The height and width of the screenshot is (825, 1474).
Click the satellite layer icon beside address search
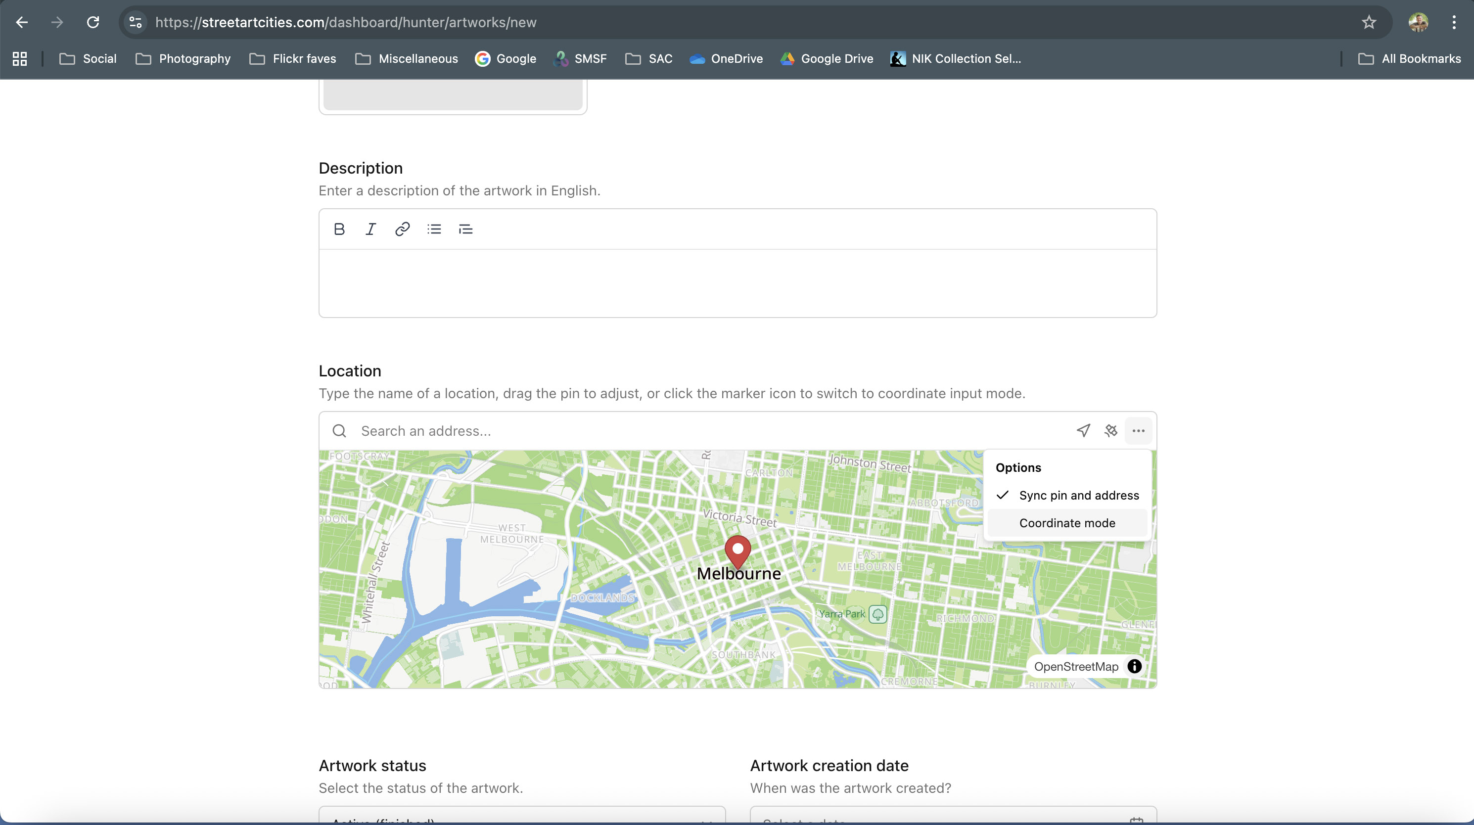(x=1110, y=430)
